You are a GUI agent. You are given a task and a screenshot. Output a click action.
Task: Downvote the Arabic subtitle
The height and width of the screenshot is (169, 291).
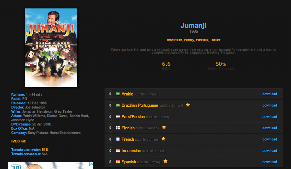(x=110, y=98)
